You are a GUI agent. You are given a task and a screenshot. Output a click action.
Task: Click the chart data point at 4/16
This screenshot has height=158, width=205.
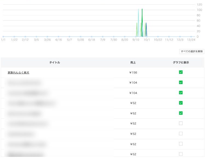(x=58, y=37)
